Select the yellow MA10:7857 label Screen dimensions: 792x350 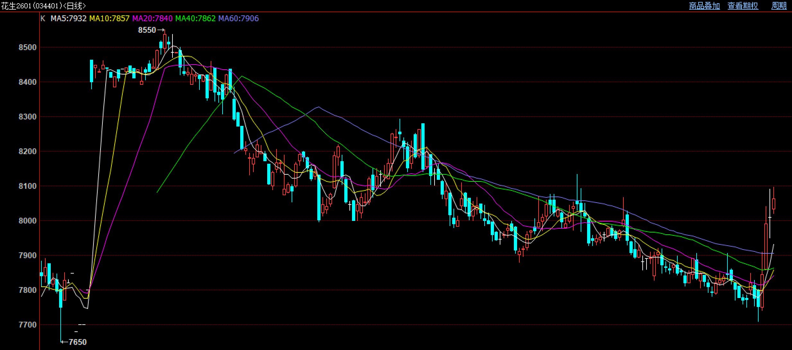click(x=109, y=19)
